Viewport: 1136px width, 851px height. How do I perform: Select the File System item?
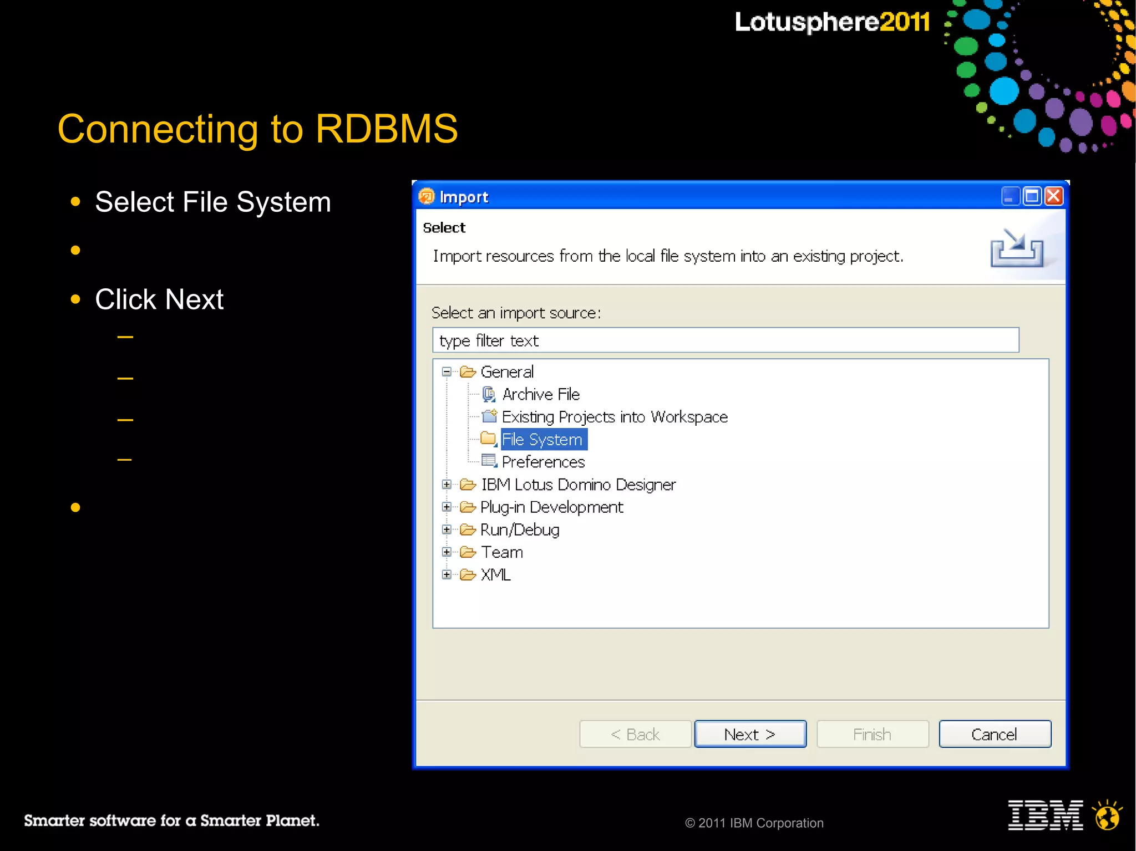543,439
